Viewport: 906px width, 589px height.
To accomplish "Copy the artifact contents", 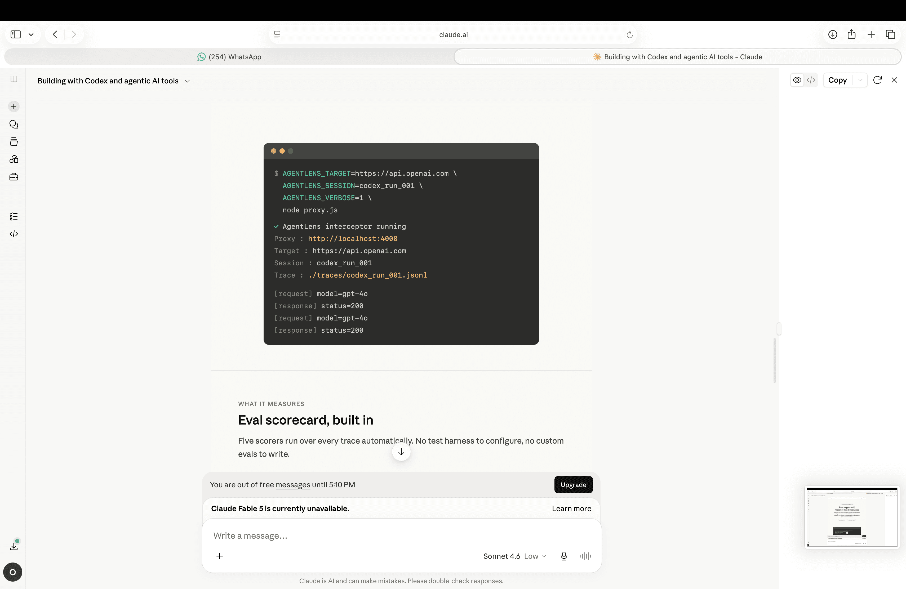I will [x=837, y=80].
